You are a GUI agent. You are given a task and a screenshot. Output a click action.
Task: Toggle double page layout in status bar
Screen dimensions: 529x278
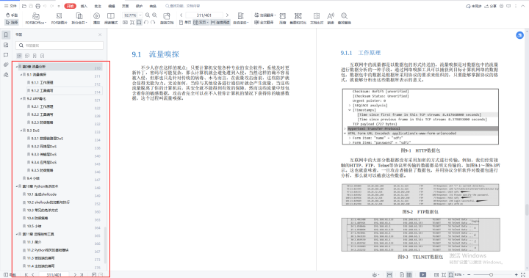409,274
